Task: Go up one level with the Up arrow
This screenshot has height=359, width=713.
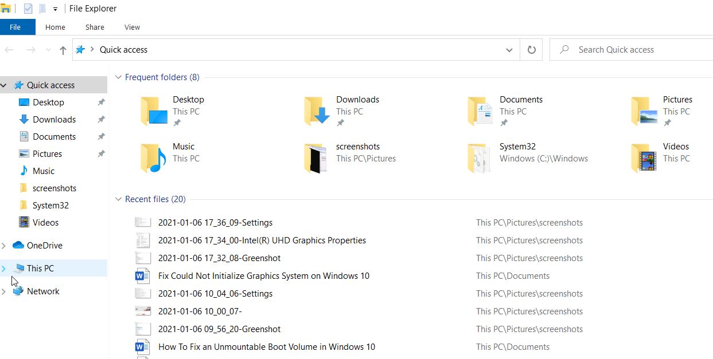Action: tap(63, 50)
